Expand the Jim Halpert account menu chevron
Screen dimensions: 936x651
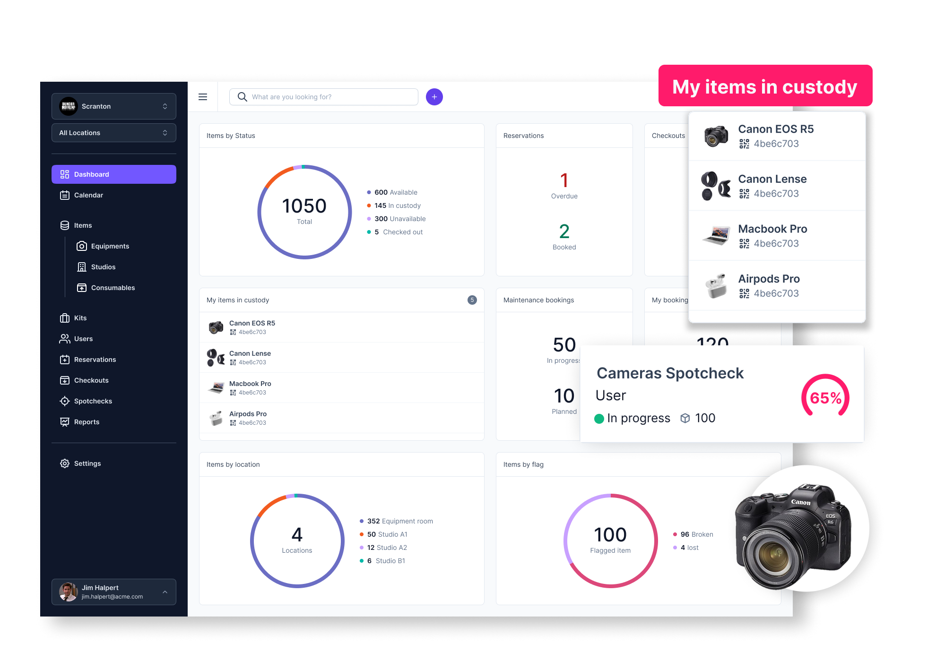[165, 592]
